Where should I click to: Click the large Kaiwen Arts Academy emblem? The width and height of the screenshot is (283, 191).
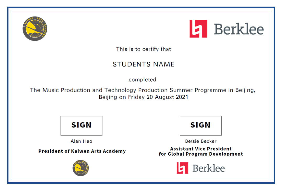pyautogui.click(x=35, y=29)
